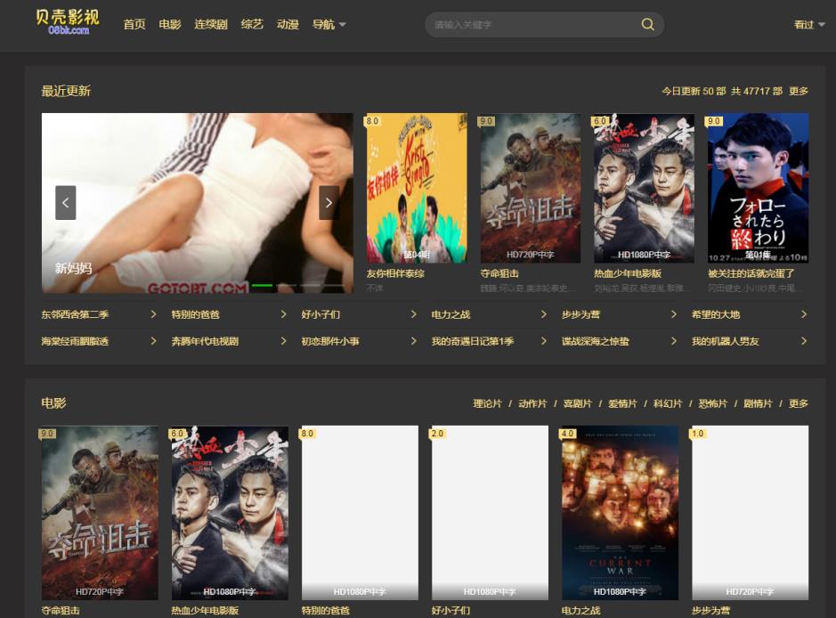Open the 连续剧 navigation item
836x618 pixels.
[211, 24]
